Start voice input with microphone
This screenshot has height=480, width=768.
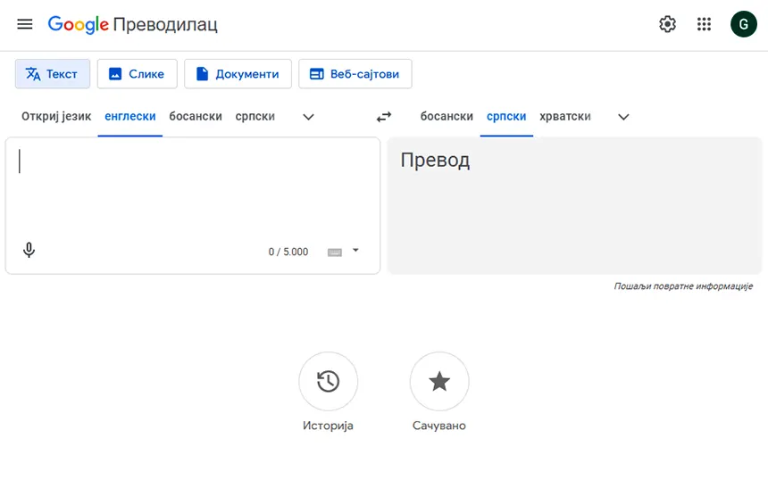click(x=29, y=250)
